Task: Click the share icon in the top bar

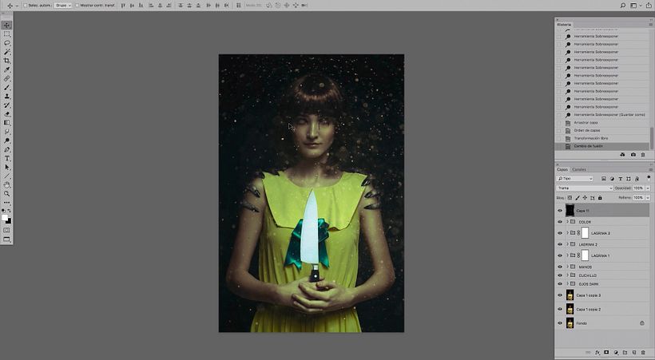Action: [649, 6]
